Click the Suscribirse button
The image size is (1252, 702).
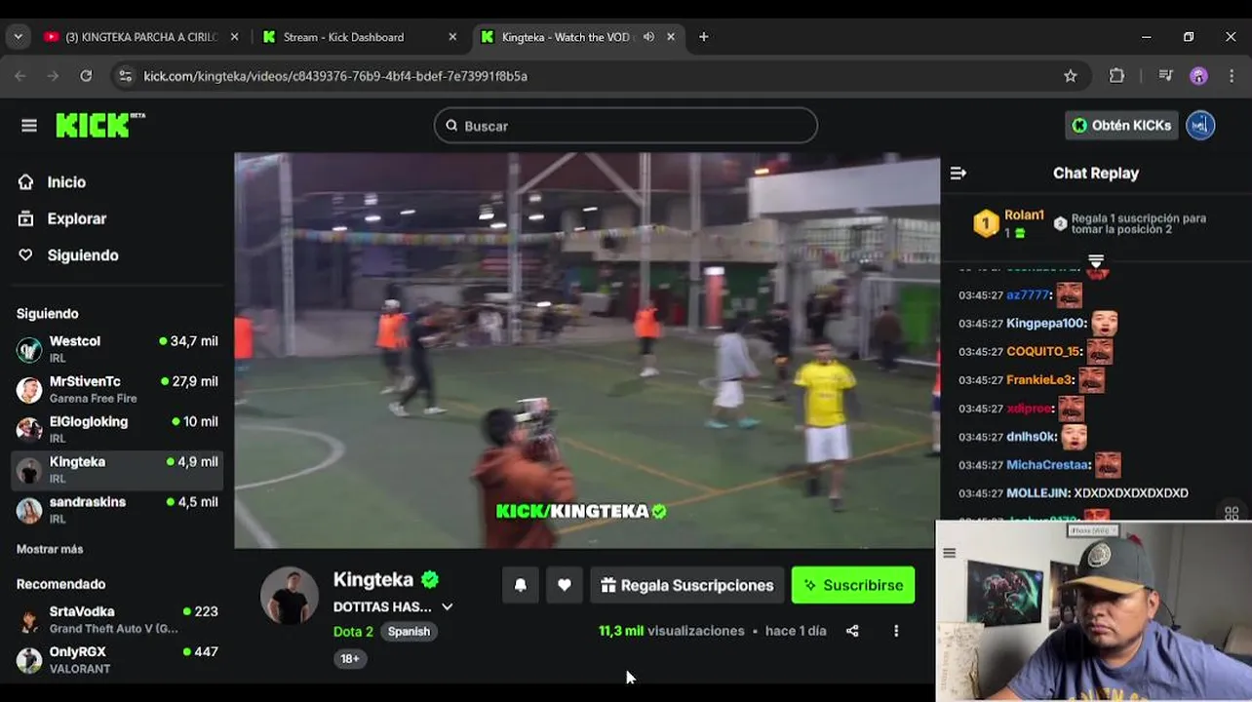click(x=853, y=585)
